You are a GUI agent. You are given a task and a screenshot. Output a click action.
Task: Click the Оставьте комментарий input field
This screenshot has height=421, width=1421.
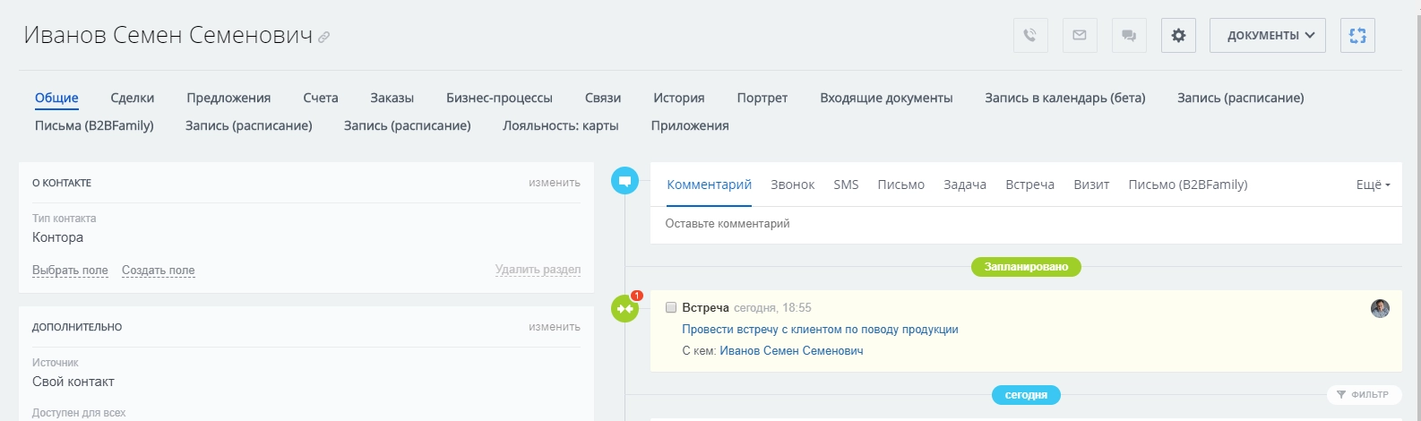pos(1026,224)
